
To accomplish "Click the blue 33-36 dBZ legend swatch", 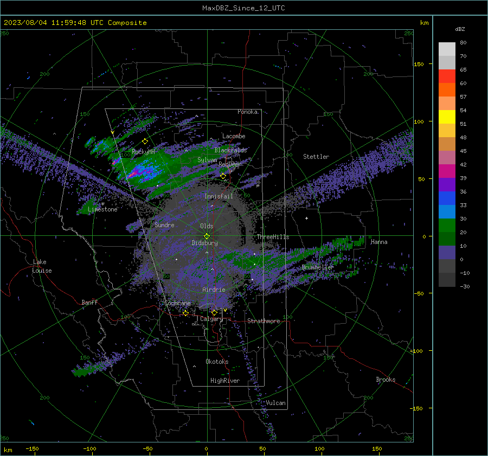I will [x=447, y=198].
